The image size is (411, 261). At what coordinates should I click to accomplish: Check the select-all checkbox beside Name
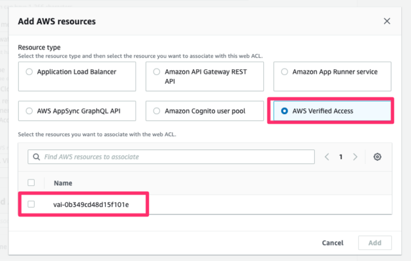[31, 183]
